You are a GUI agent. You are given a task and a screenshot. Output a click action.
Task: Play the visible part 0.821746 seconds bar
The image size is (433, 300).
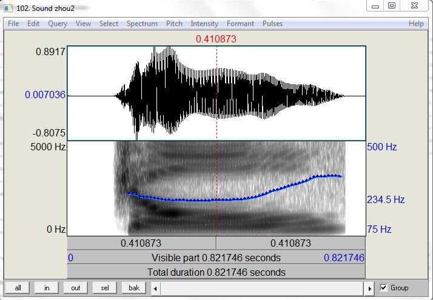216,258
